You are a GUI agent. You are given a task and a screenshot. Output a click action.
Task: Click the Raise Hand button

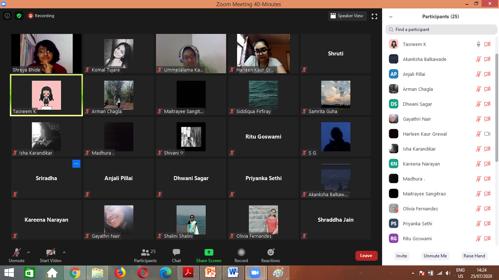(474, 256)
